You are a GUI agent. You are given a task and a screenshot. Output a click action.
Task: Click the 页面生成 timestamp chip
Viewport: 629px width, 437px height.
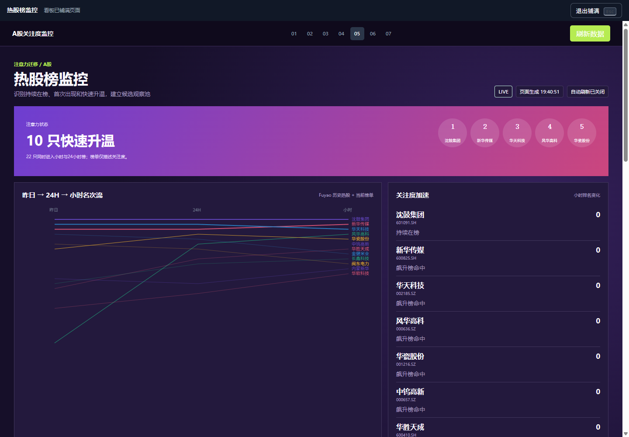[539, 92]
